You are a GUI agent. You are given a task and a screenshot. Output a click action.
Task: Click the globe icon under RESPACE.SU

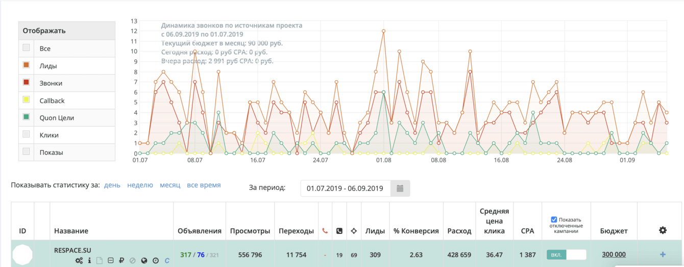click(144, 261)
